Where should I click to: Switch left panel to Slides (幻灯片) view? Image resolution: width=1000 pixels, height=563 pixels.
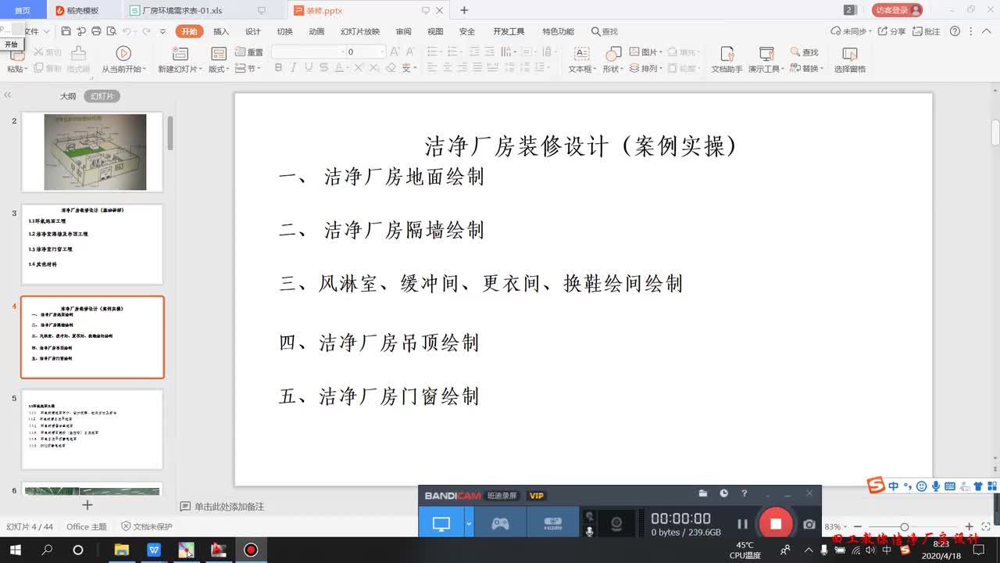(102, 96)
